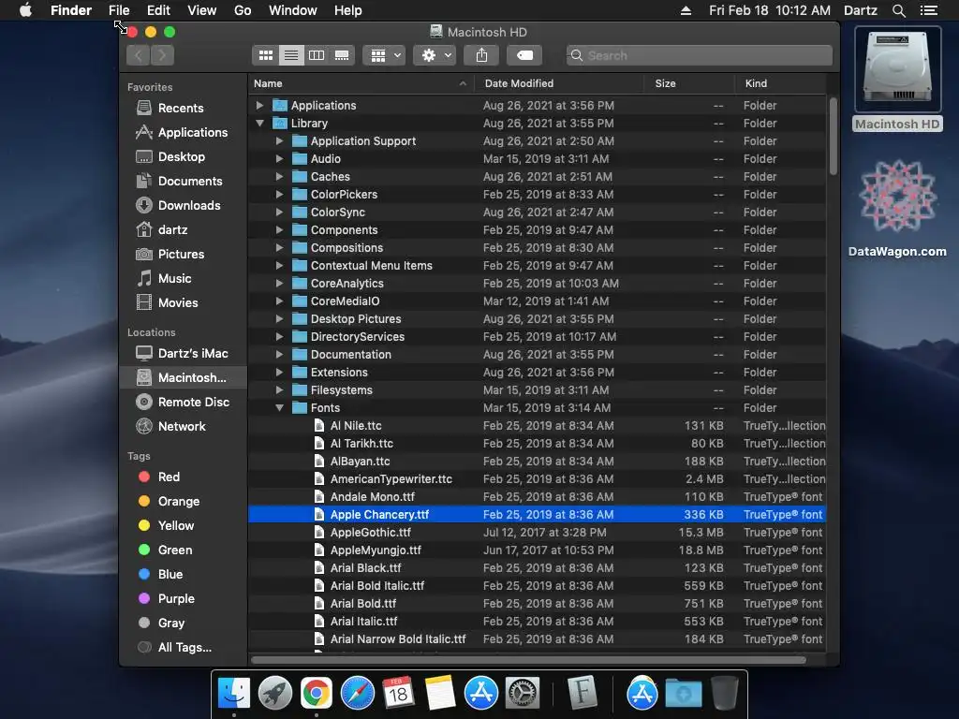Open Music in the sidebar
The image size is (959, 719).
(164, 279)
